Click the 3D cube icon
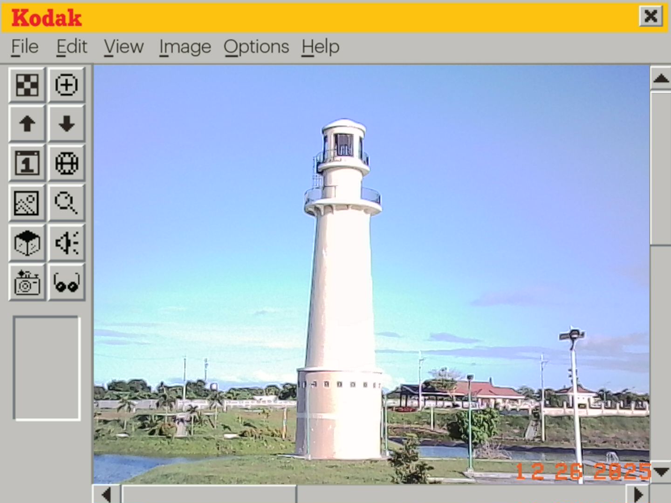Image resolution: width=671 pixels, height=503 pixels. [27, 243]
